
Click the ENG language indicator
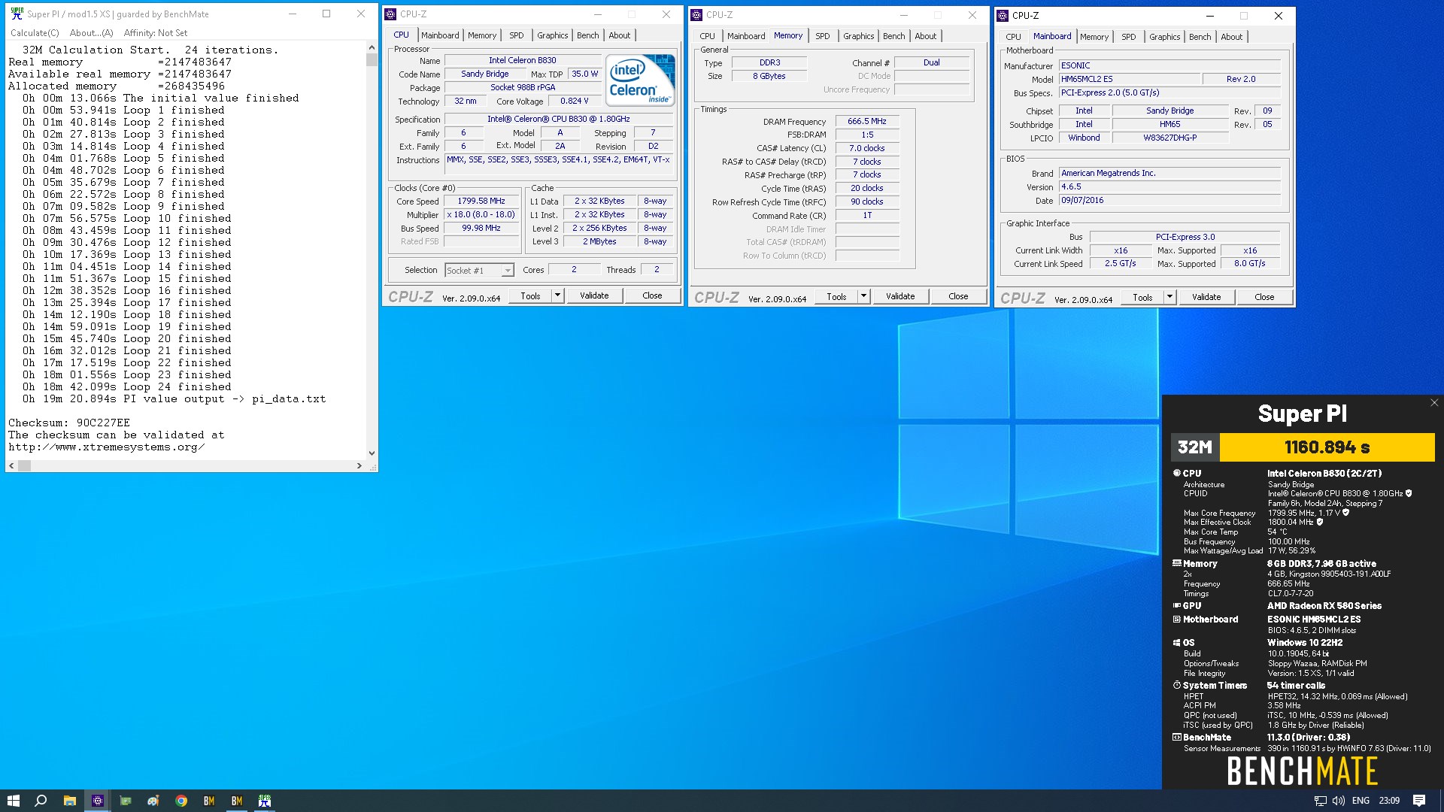[1361, 801]
